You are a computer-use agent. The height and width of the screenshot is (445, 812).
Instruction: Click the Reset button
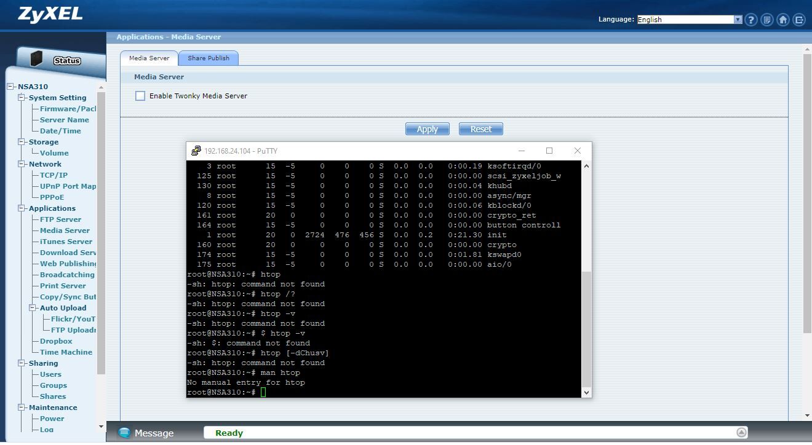[x=481, y=129]
